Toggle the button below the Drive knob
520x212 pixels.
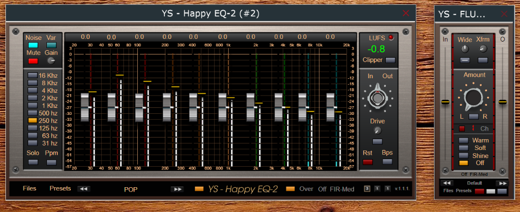coord(377,141)
